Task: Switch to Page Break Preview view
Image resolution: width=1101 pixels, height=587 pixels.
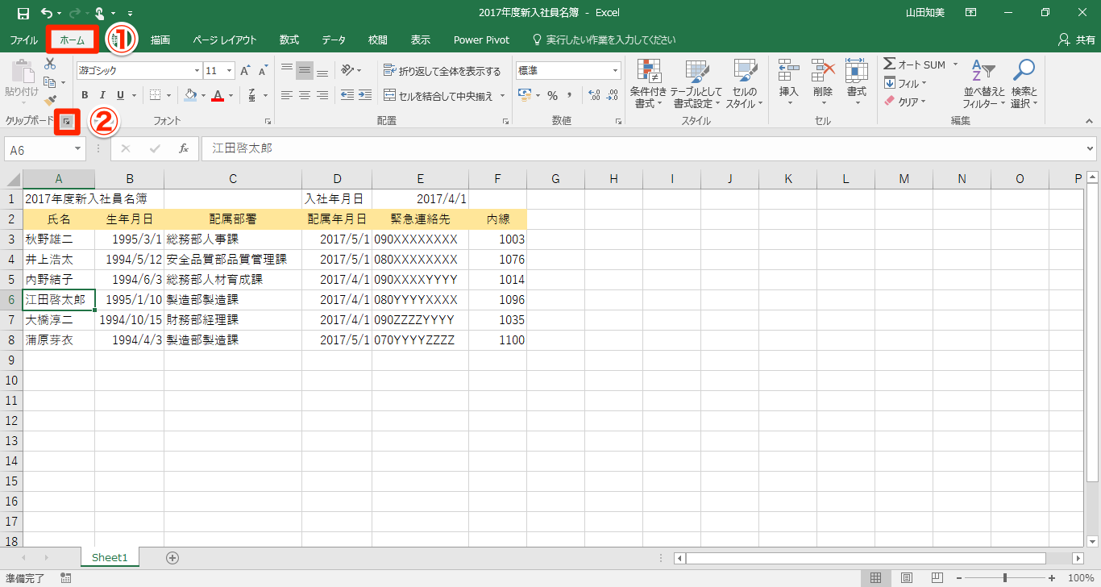Action: tap(938, 577)
